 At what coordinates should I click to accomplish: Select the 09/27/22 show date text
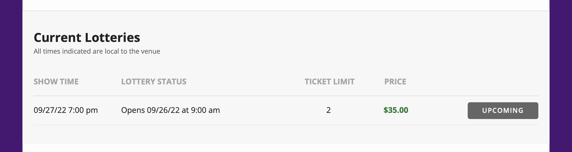[x=50, y=110]
